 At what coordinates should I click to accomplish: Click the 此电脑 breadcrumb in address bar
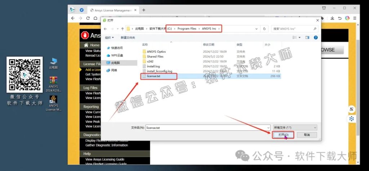point(139,29)
